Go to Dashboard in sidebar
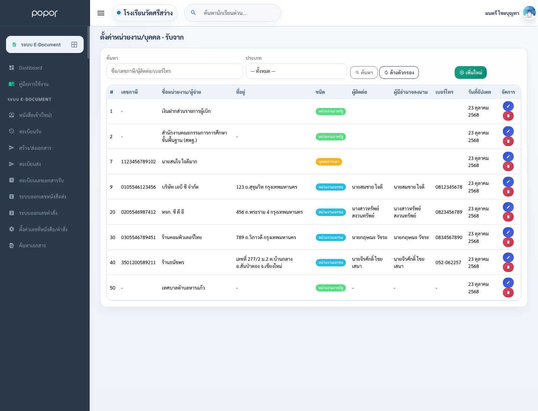 coord(31,68)
